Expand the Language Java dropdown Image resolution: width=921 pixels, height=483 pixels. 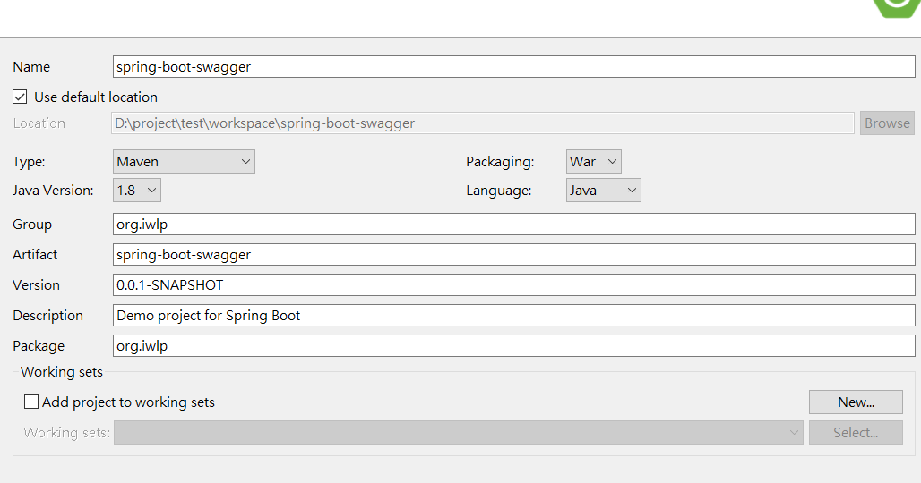tap(603, 190)
